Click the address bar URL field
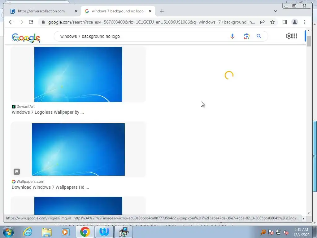317x238 pixels. click(x=152, y=22)
